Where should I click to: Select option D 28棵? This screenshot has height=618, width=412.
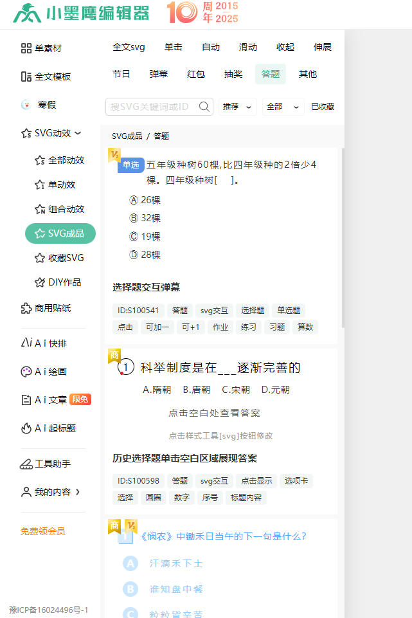(145, 255)
